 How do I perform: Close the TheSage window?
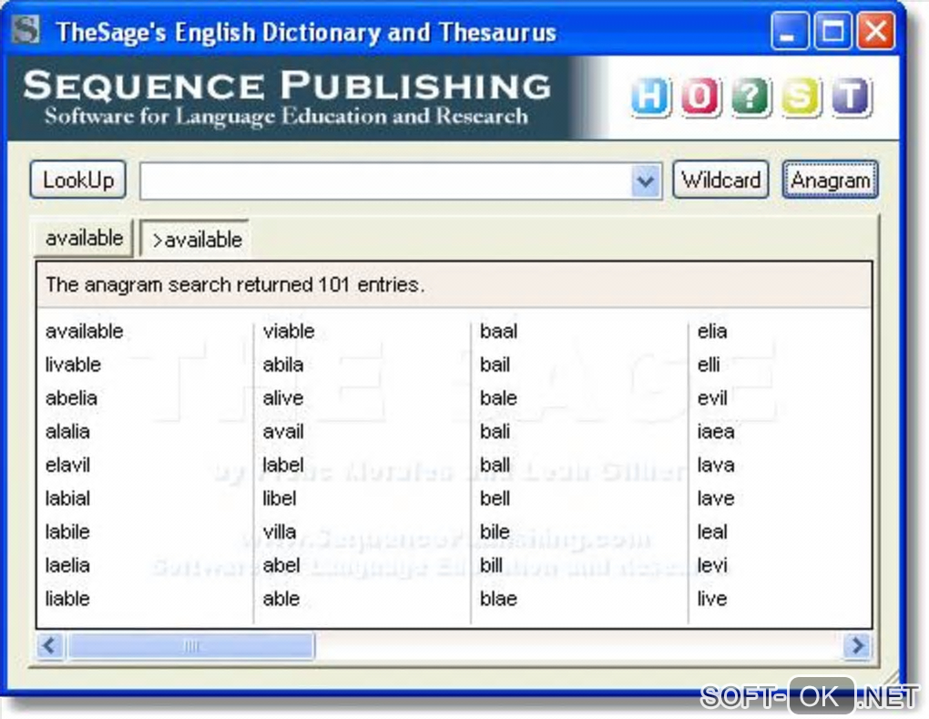point(876,30)
